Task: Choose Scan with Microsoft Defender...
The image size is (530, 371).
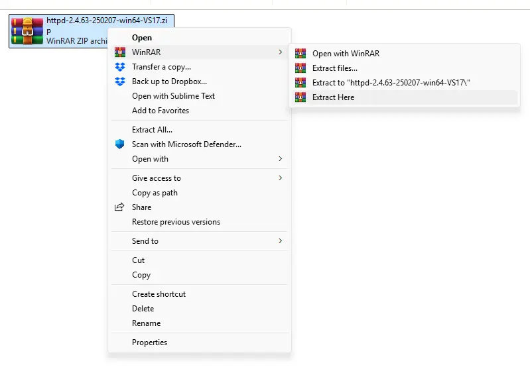Action: tap(200, 144)
